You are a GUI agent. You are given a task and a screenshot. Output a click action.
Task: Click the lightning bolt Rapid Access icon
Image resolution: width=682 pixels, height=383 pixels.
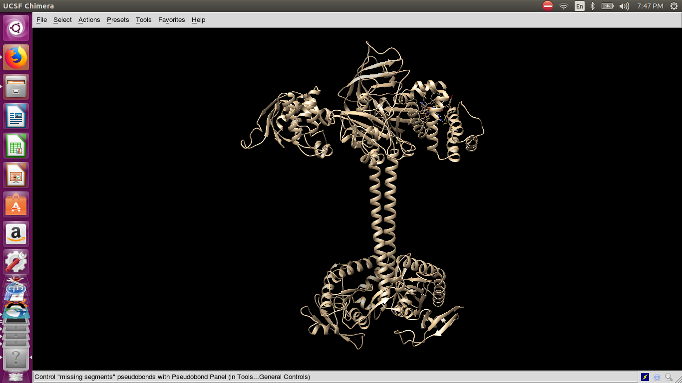click(645, 377)
